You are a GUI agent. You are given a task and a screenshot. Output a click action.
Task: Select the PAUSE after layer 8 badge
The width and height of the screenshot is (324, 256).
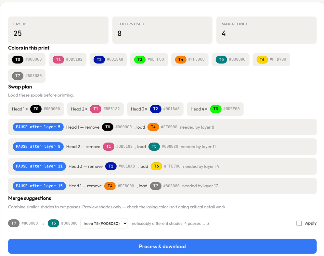coord(38,146)
